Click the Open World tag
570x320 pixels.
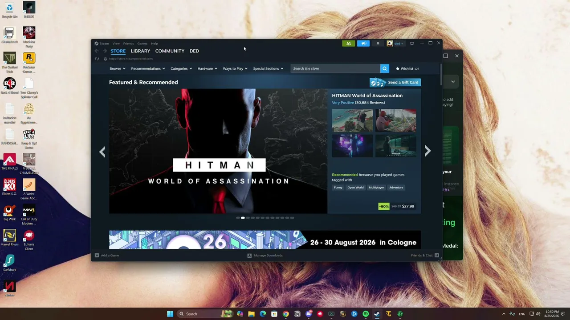pos(355,188)
